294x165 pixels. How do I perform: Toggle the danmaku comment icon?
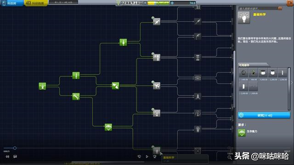15,156
